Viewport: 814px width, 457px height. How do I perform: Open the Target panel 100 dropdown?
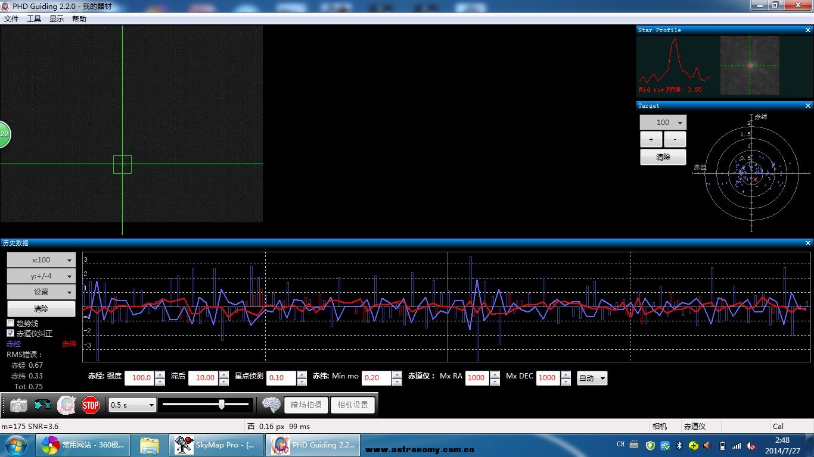tap(663, 123)
